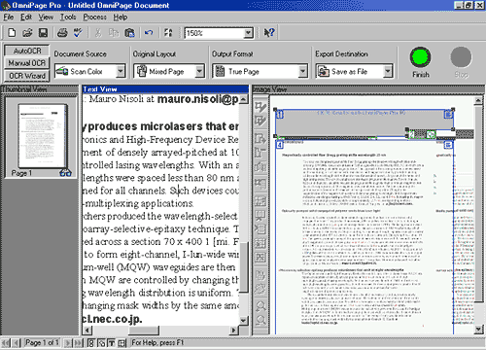This screenshot has height=350, width=486.
Task: Select the zoom-in magnifier tool in Image View
Action: [x=260, y=305]
